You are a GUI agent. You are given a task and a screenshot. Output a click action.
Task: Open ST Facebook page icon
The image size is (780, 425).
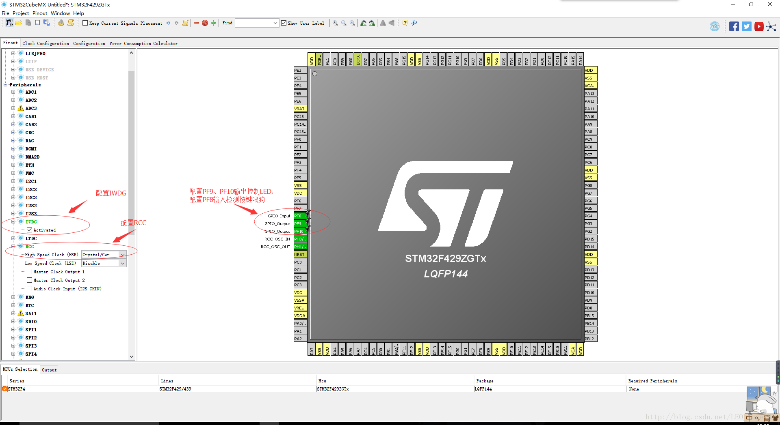tap(734, 27)
